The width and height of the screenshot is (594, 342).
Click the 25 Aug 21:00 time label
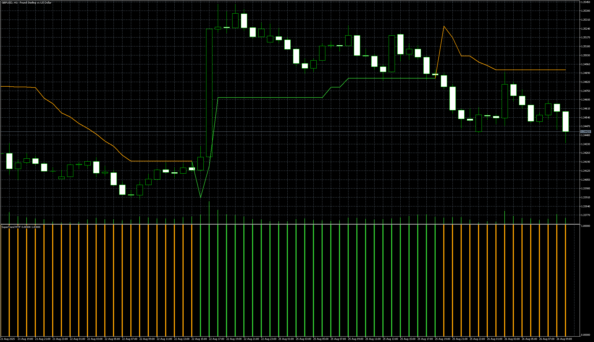click(x=460, y=339)
